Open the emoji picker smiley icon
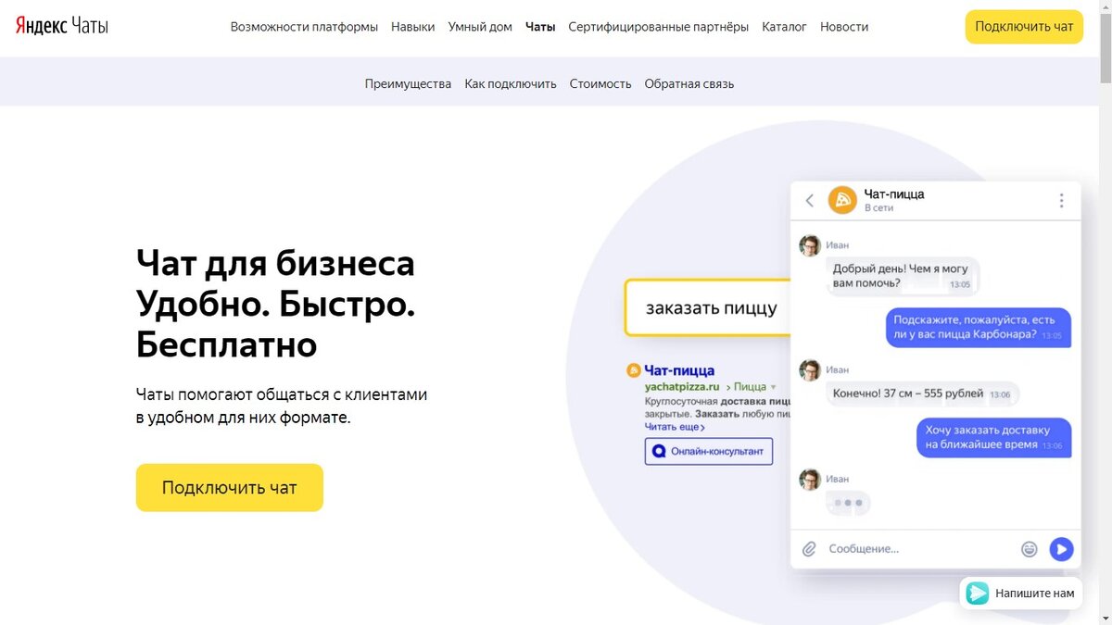The width and height of the screenshot is (1112, 625). point(1029,548)
